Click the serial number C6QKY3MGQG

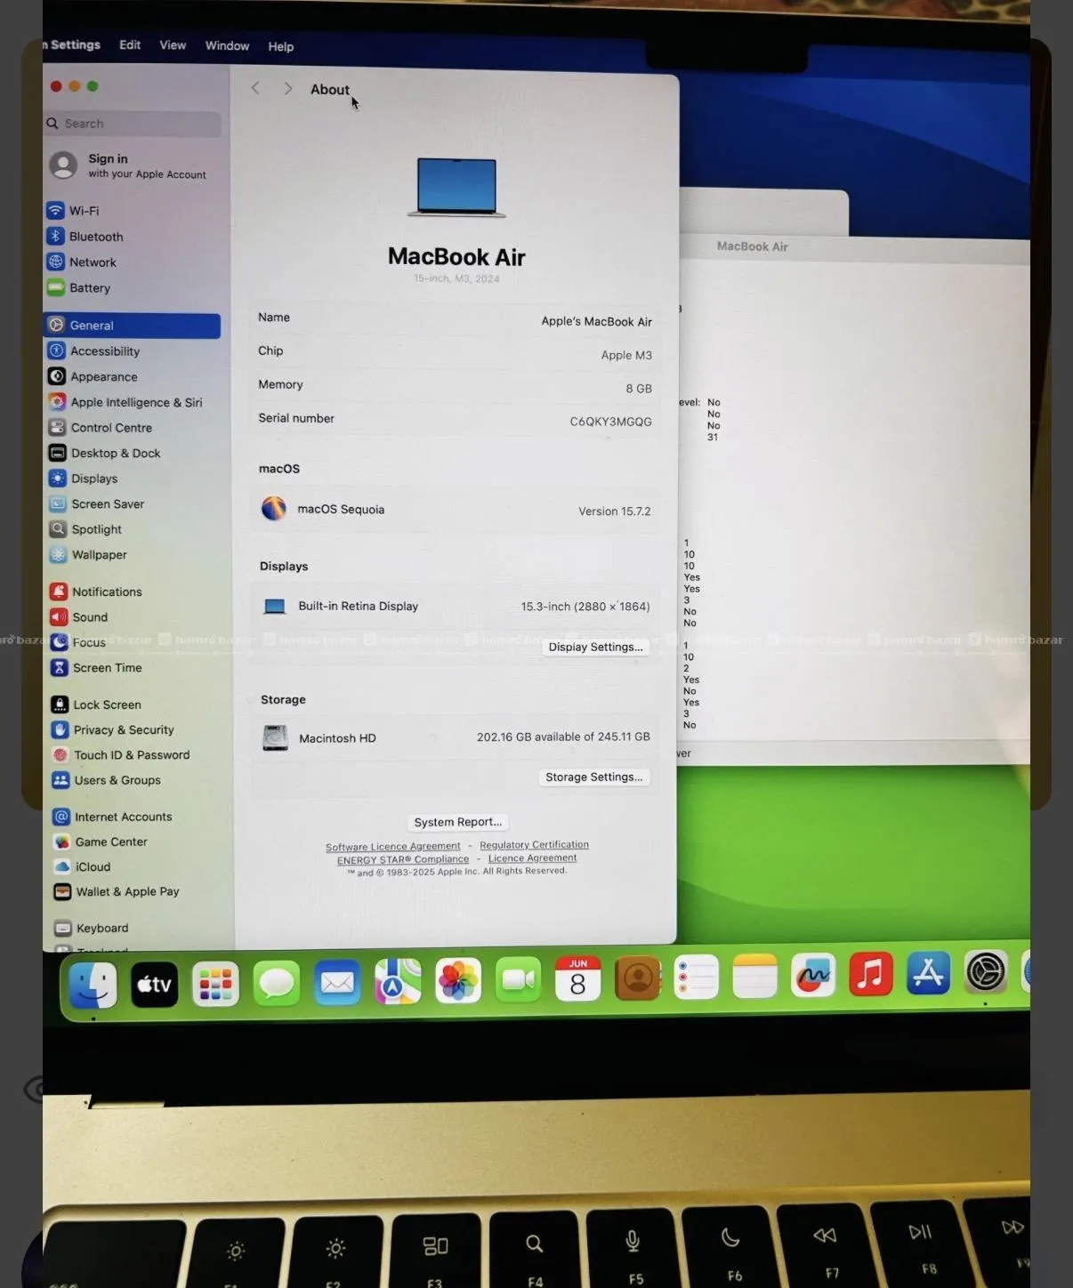[610, 422]
